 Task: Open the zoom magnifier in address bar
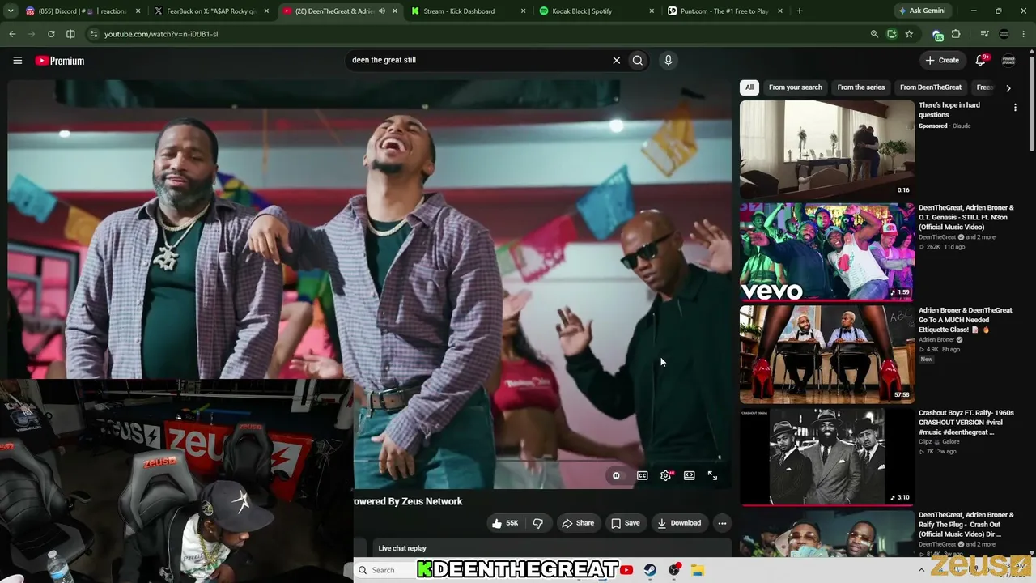tap(874, 34)
